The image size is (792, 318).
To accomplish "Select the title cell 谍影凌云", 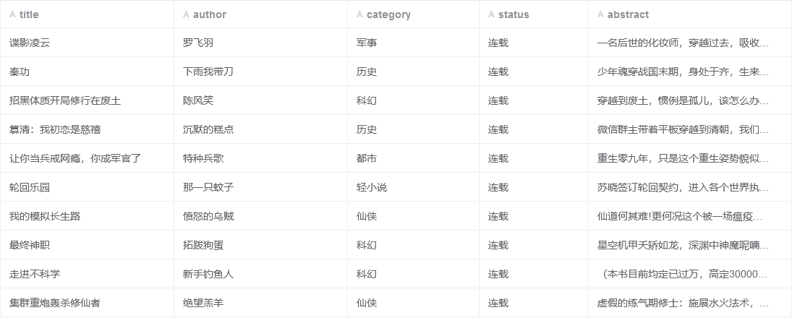I will pyautogui.click(x=30, y=43).
